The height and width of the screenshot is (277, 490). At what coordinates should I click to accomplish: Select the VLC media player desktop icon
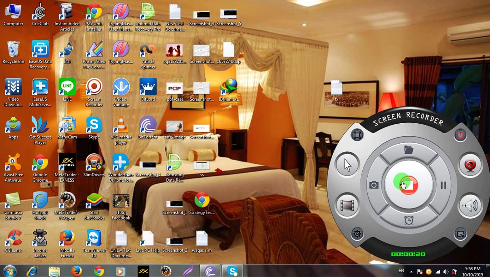[x=121, y=130]
